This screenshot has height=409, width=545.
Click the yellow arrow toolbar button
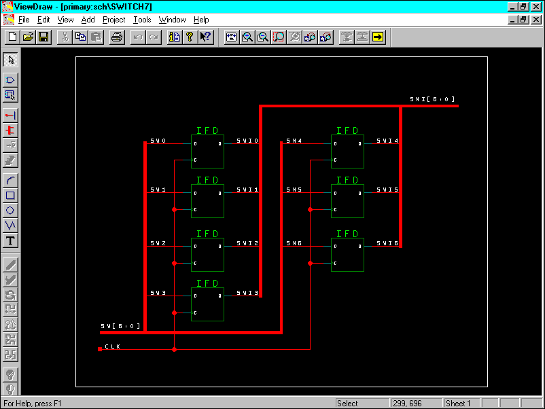[x=378, y=37]
